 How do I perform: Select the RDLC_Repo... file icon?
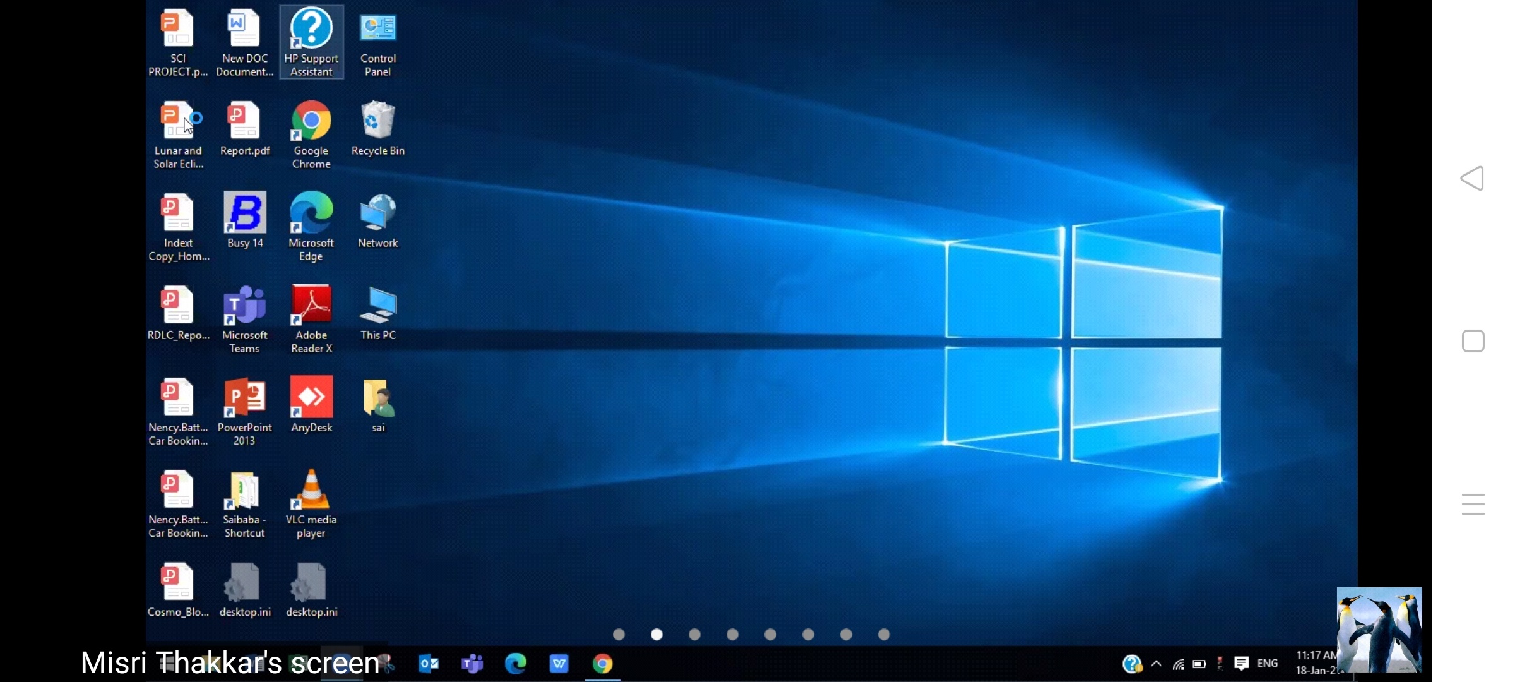click(x=178, y=313)
